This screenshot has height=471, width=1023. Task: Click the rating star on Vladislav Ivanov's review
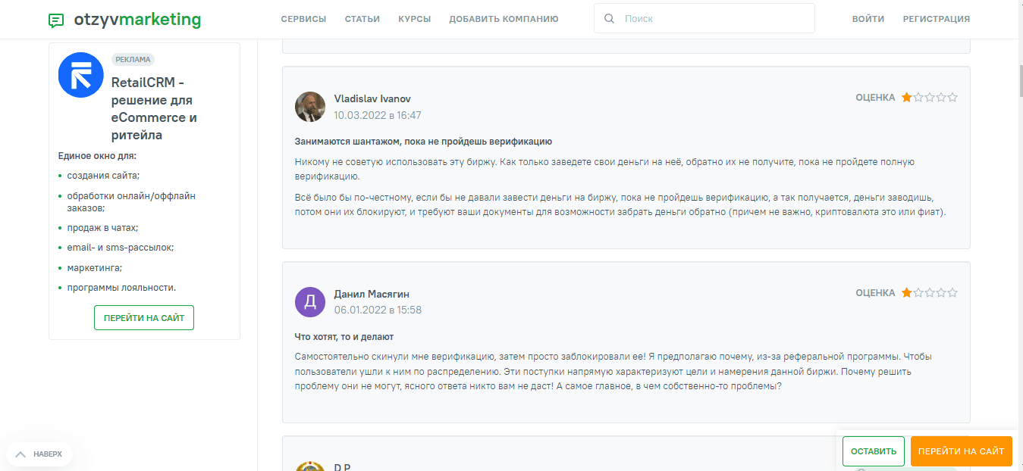point(906,98)
